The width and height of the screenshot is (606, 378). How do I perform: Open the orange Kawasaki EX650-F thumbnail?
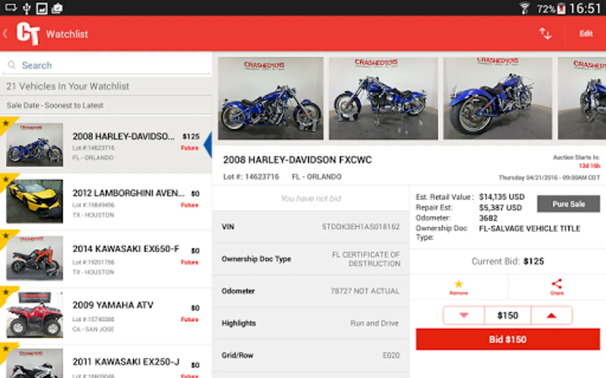point(35,258)
